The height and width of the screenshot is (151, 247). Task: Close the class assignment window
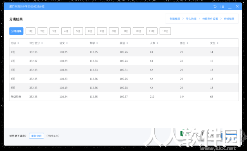tap(237, 7)
